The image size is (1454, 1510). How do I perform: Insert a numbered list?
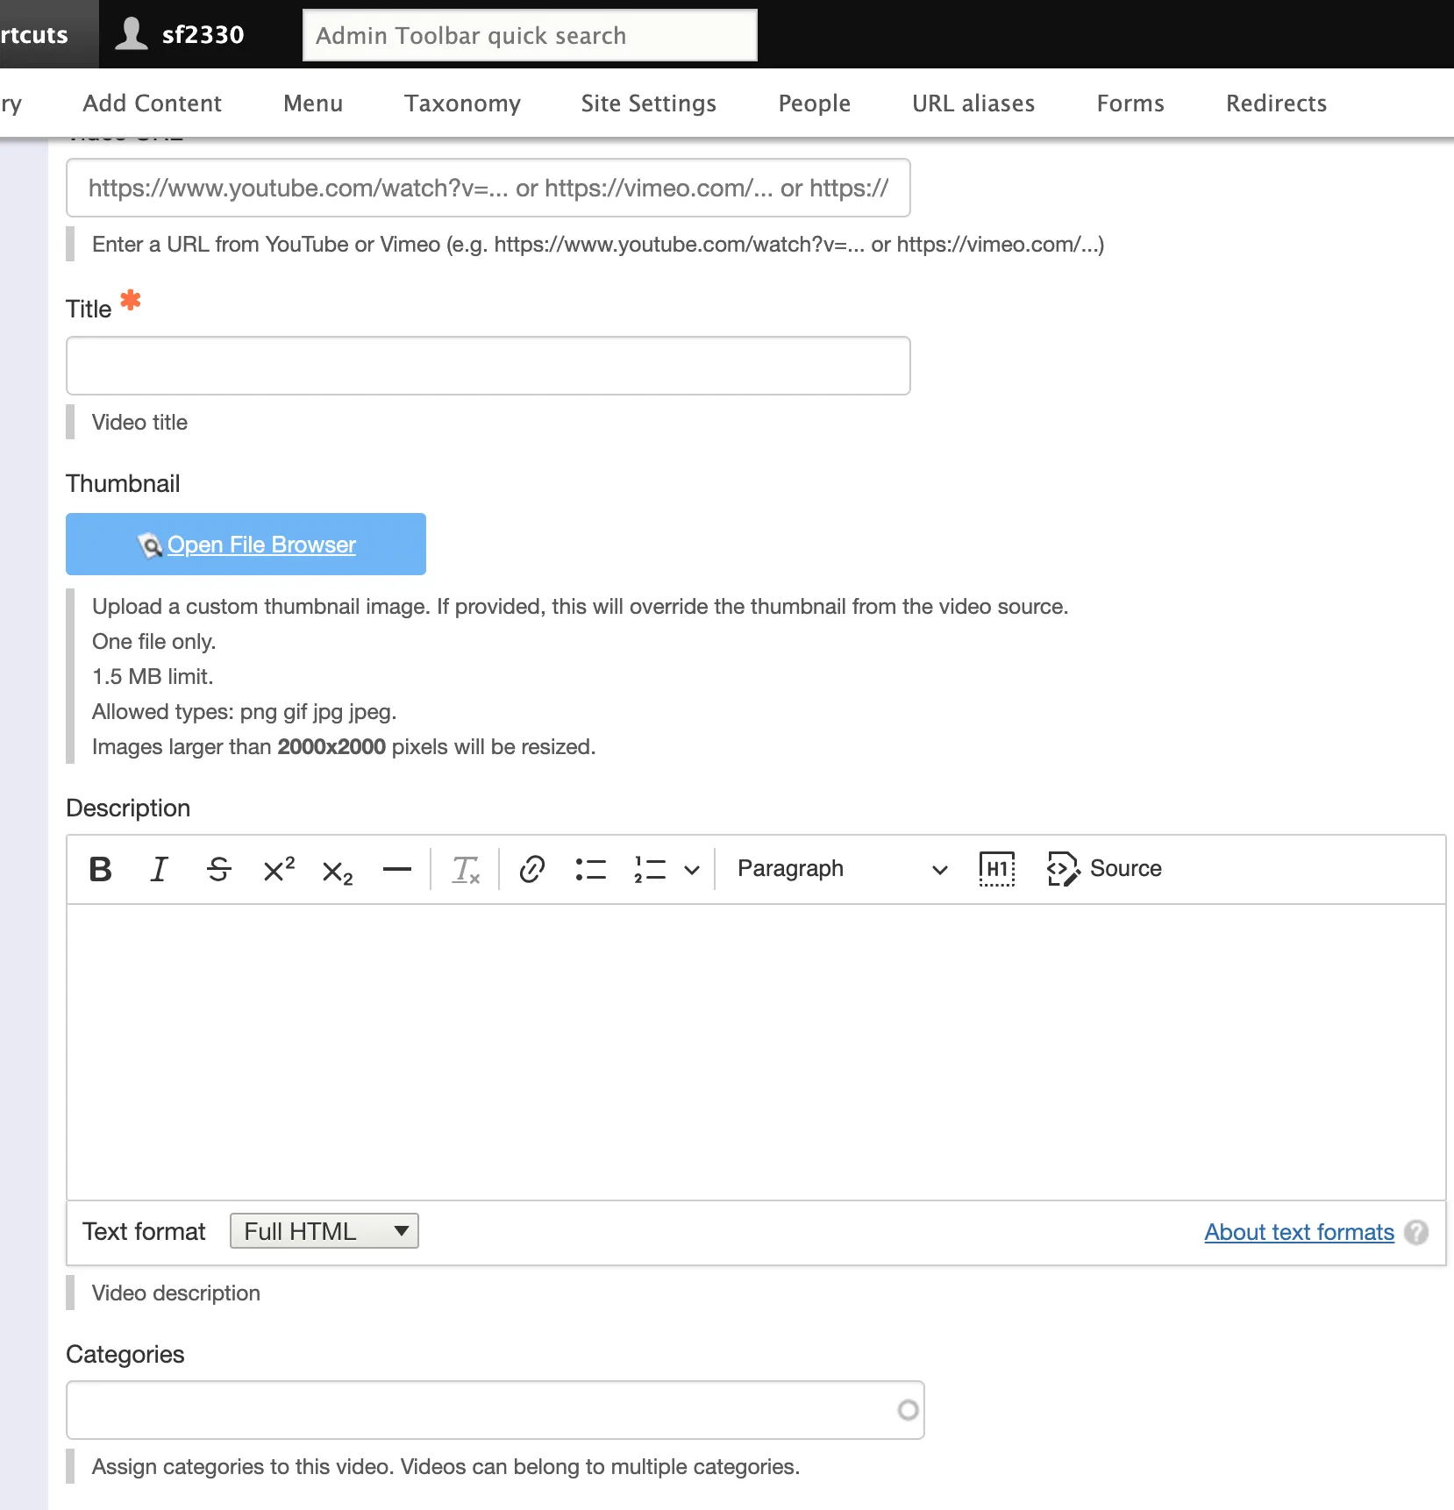click(x=650, y=869)
